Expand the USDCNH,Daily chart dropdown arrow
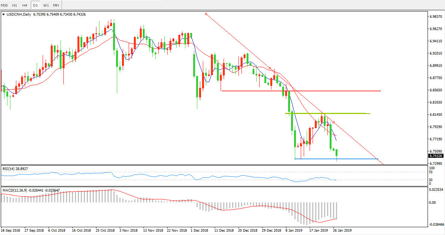Viewport: 445px width, 235px height. pyautogui.click(x=4, y=14)
